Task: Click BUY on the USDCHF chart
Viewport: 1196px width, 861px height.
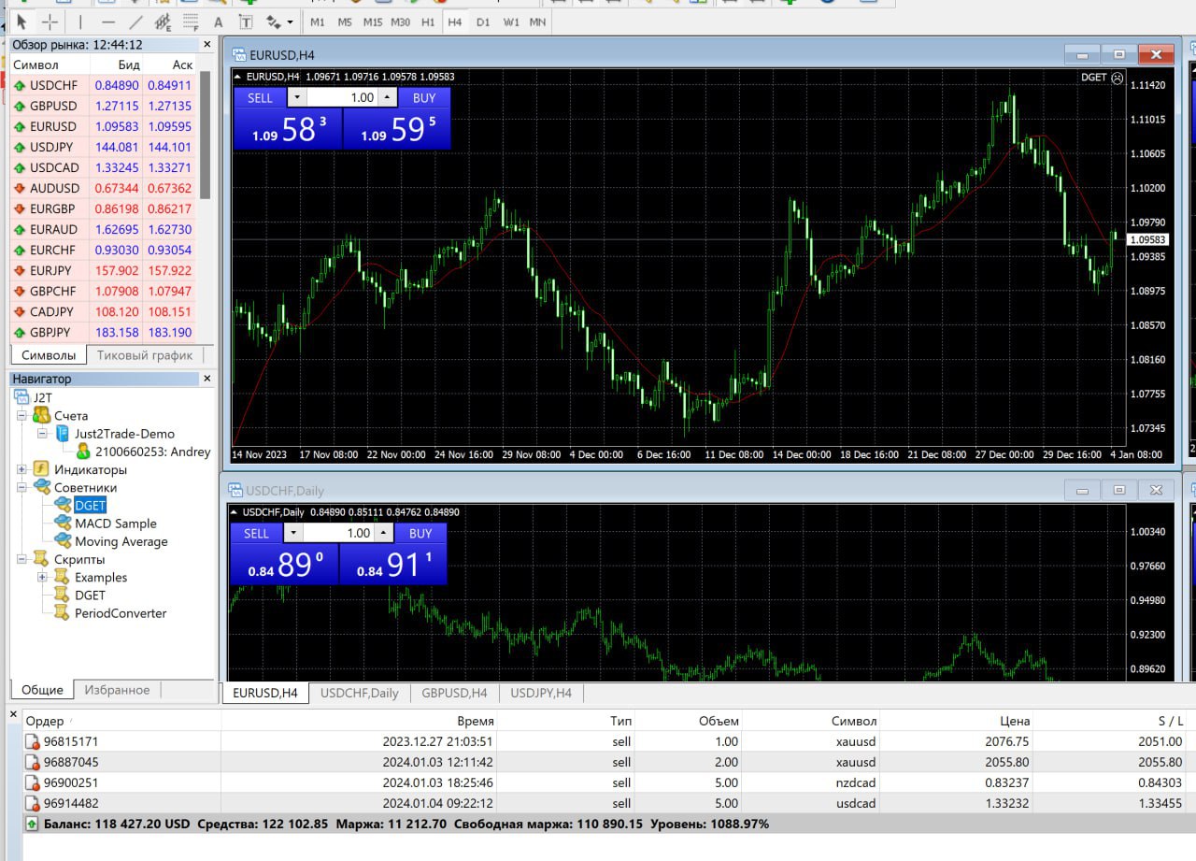Action: 420,533
